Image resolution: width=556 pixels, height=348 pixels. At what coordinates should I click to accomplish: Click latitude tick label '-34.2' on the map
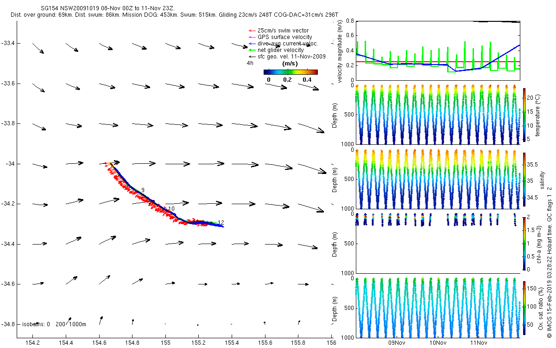point(8,204)
